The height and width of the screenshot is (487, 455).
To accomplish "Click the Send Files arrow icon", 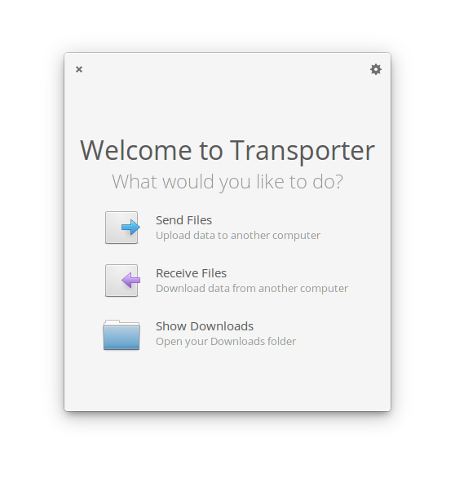I will (x=122, y=228).
